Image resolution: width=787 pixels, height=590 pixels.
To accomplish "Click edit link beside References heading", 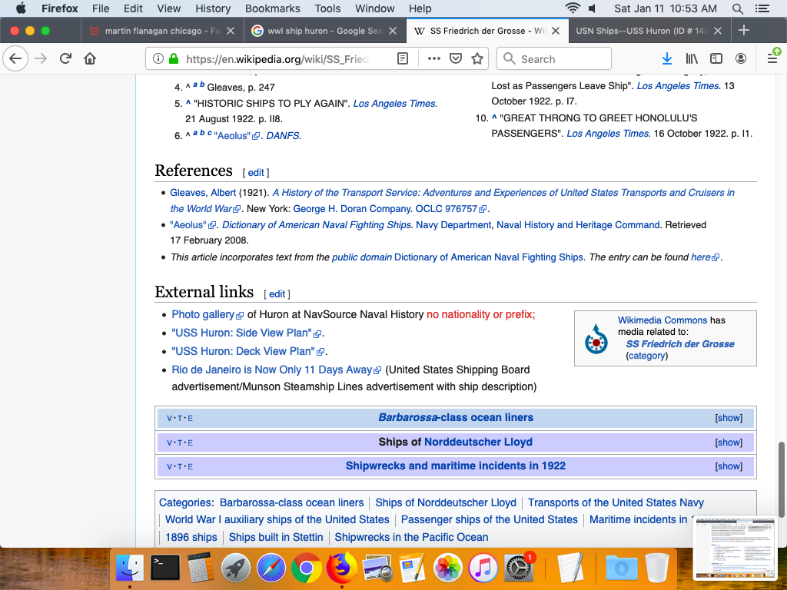I will click(x=256, y=173).
